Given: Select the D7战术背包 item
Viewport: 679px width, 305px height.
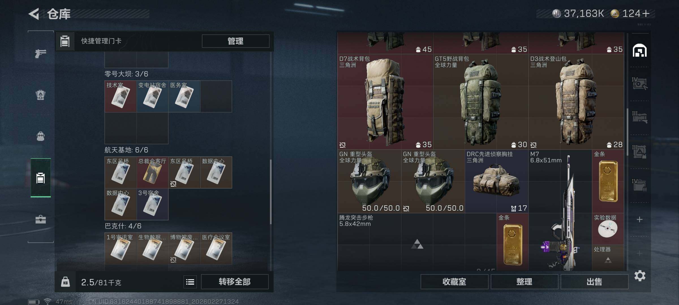Looking at the screenshot, I should coord(385,102).
